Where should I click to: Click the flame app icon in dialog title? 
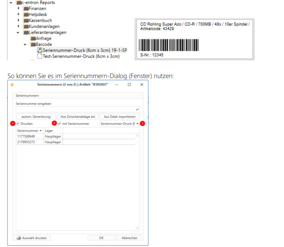point(13,84)
